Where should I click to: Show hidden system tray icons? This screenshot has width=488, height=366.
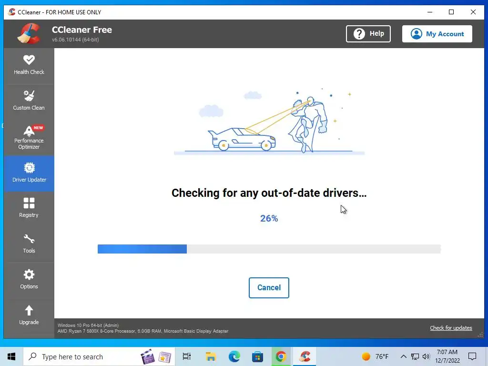coord(403,356)
